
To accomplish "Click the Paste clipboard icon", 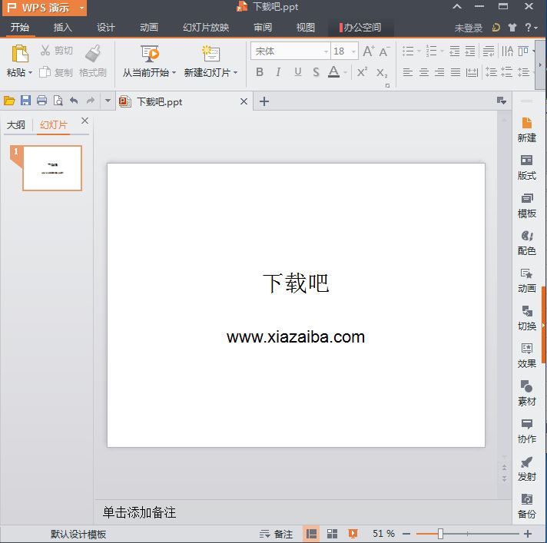I will click(20, 54).
